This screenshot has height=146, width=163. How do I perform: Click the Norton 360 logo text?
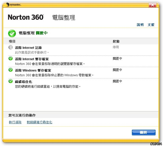pyautogui.click(x=26, y=17)
